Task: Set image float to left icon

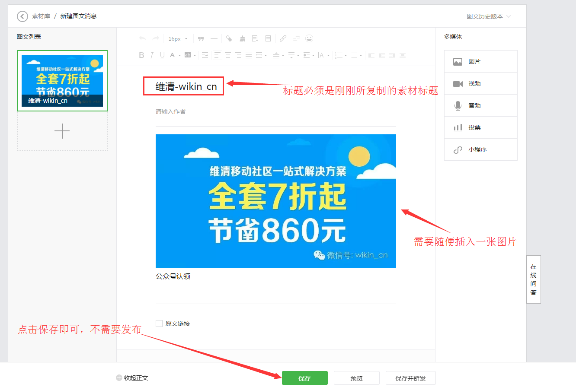Action: [x=371, y=55]
